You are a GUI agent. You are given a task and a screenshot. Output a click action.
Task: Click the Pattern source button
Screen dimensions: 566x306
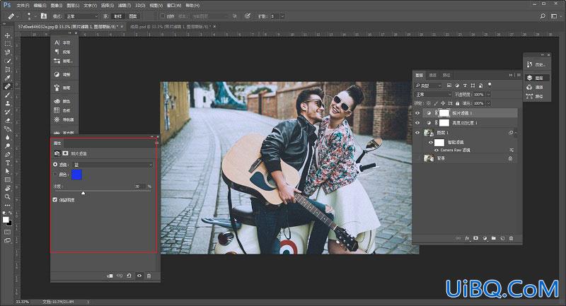tap(133, 16)
